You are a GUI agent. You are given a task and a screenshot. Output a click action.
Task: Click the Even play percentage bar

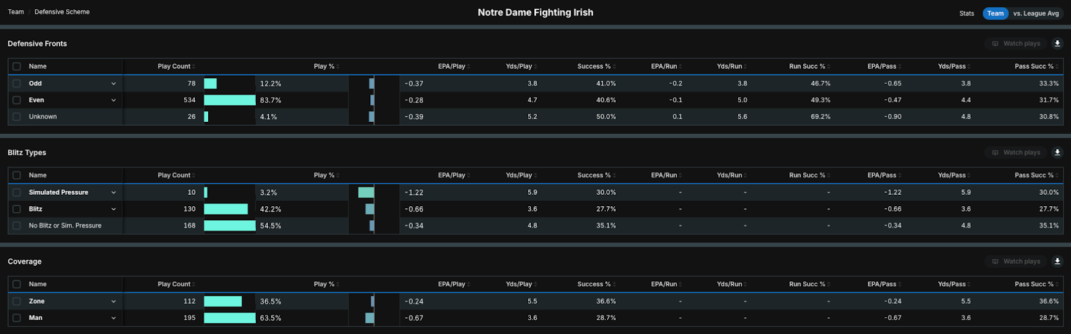coord(230,100)
